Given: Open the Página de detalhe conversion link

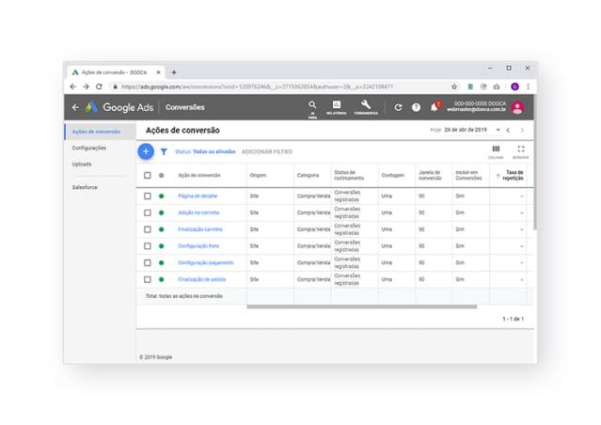Looking at the screenshot, I should (198, 196).
